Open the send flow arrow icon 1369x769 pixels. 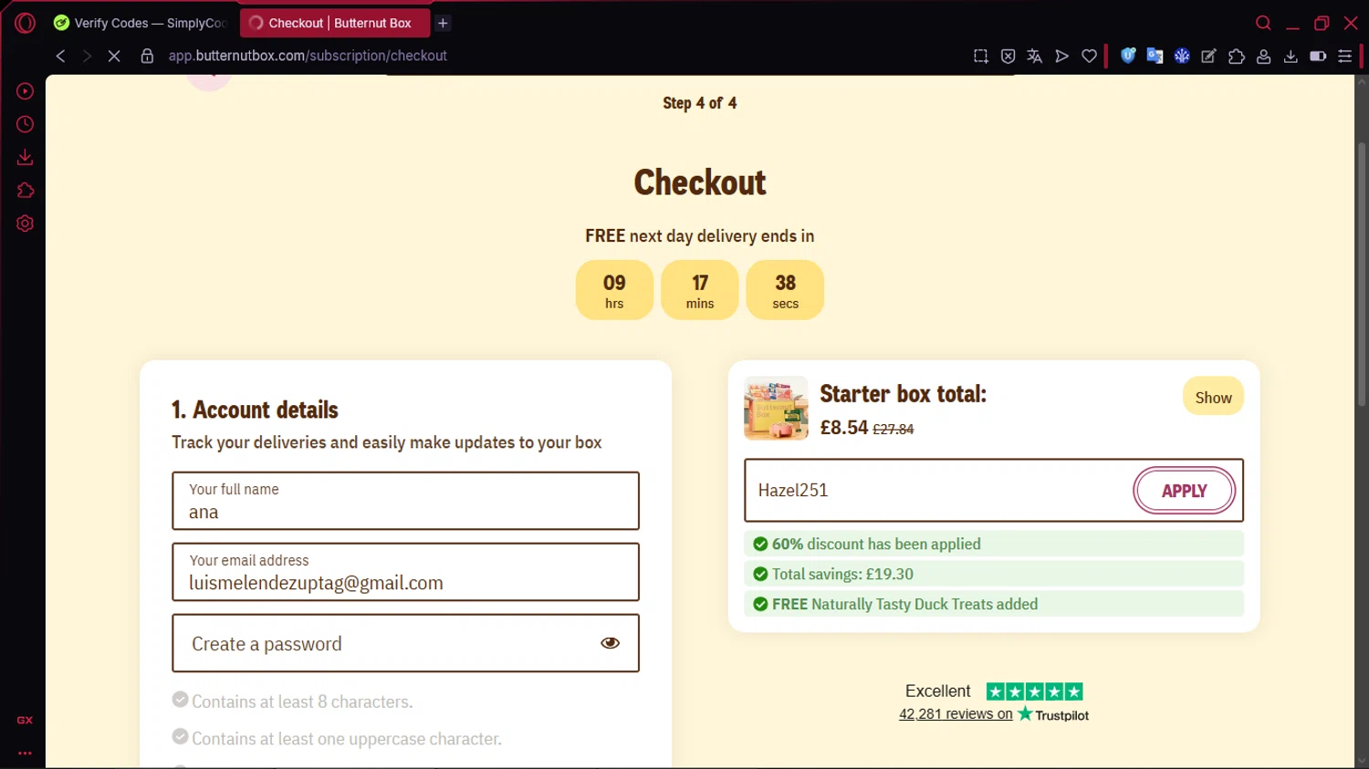click(x=1061, y=56)
